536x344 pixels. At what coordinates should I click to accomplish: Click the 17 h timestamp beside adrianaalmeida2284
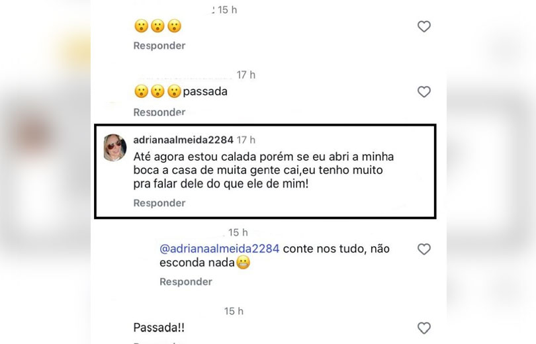246,140
